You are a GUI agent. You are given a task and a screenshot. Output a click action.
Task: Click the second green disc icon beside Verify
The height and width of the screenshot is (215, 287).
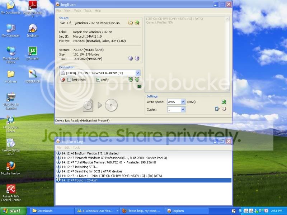137,80
